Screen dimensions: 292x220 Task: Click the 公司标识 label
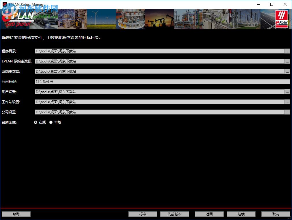(x=9, y=82)
